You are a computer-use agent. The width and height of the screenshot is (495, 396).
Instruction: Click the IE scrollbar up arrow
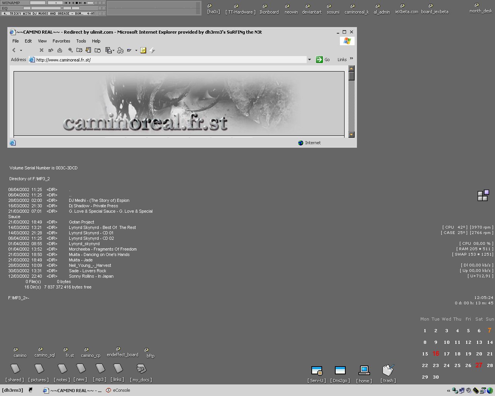pyautogui.click(x=352, y=68)
